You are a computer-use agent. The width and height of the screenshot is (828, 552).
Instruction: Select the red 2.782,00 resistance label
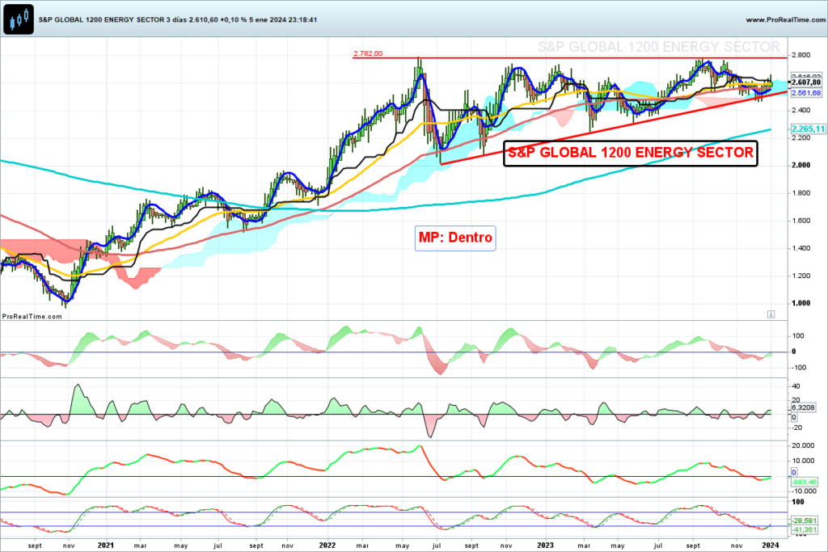coord(368,53)
